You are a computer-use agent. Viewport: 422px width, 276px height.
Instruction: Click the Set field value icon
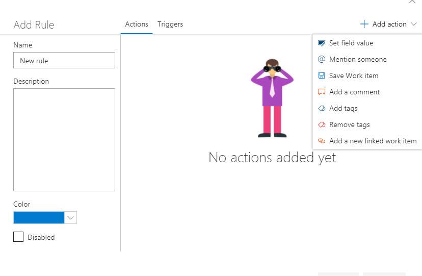(322, 43)
